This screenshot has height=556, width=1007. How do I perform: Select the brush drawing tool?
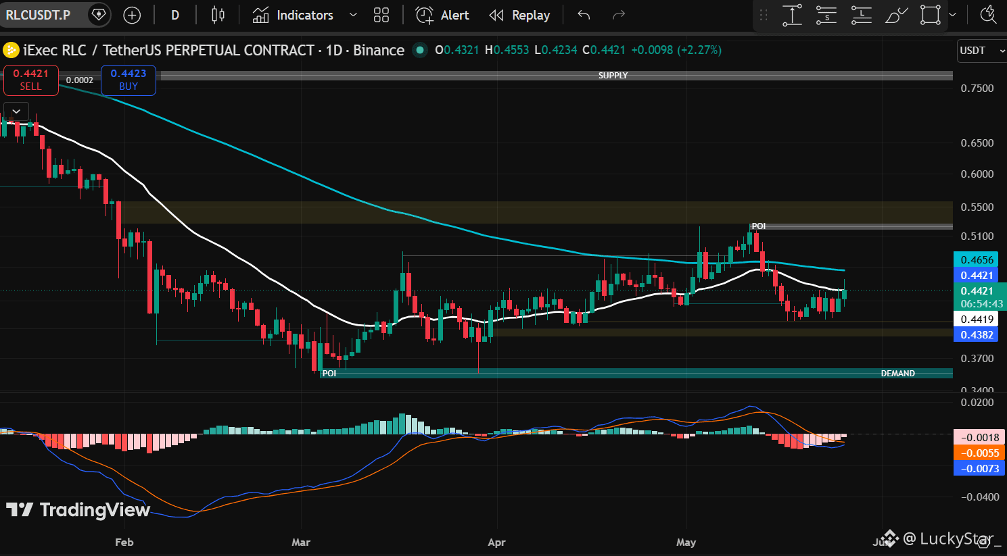(896, 15)
